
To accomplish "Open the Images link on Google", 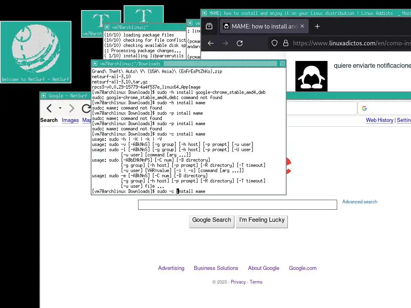I will pyautogui.click(x=70, y=120).
